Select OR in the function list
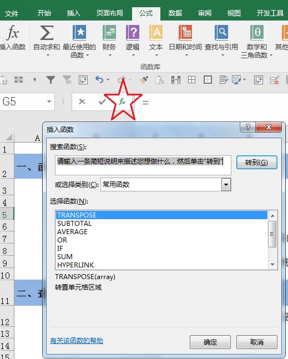 point(161,240)
